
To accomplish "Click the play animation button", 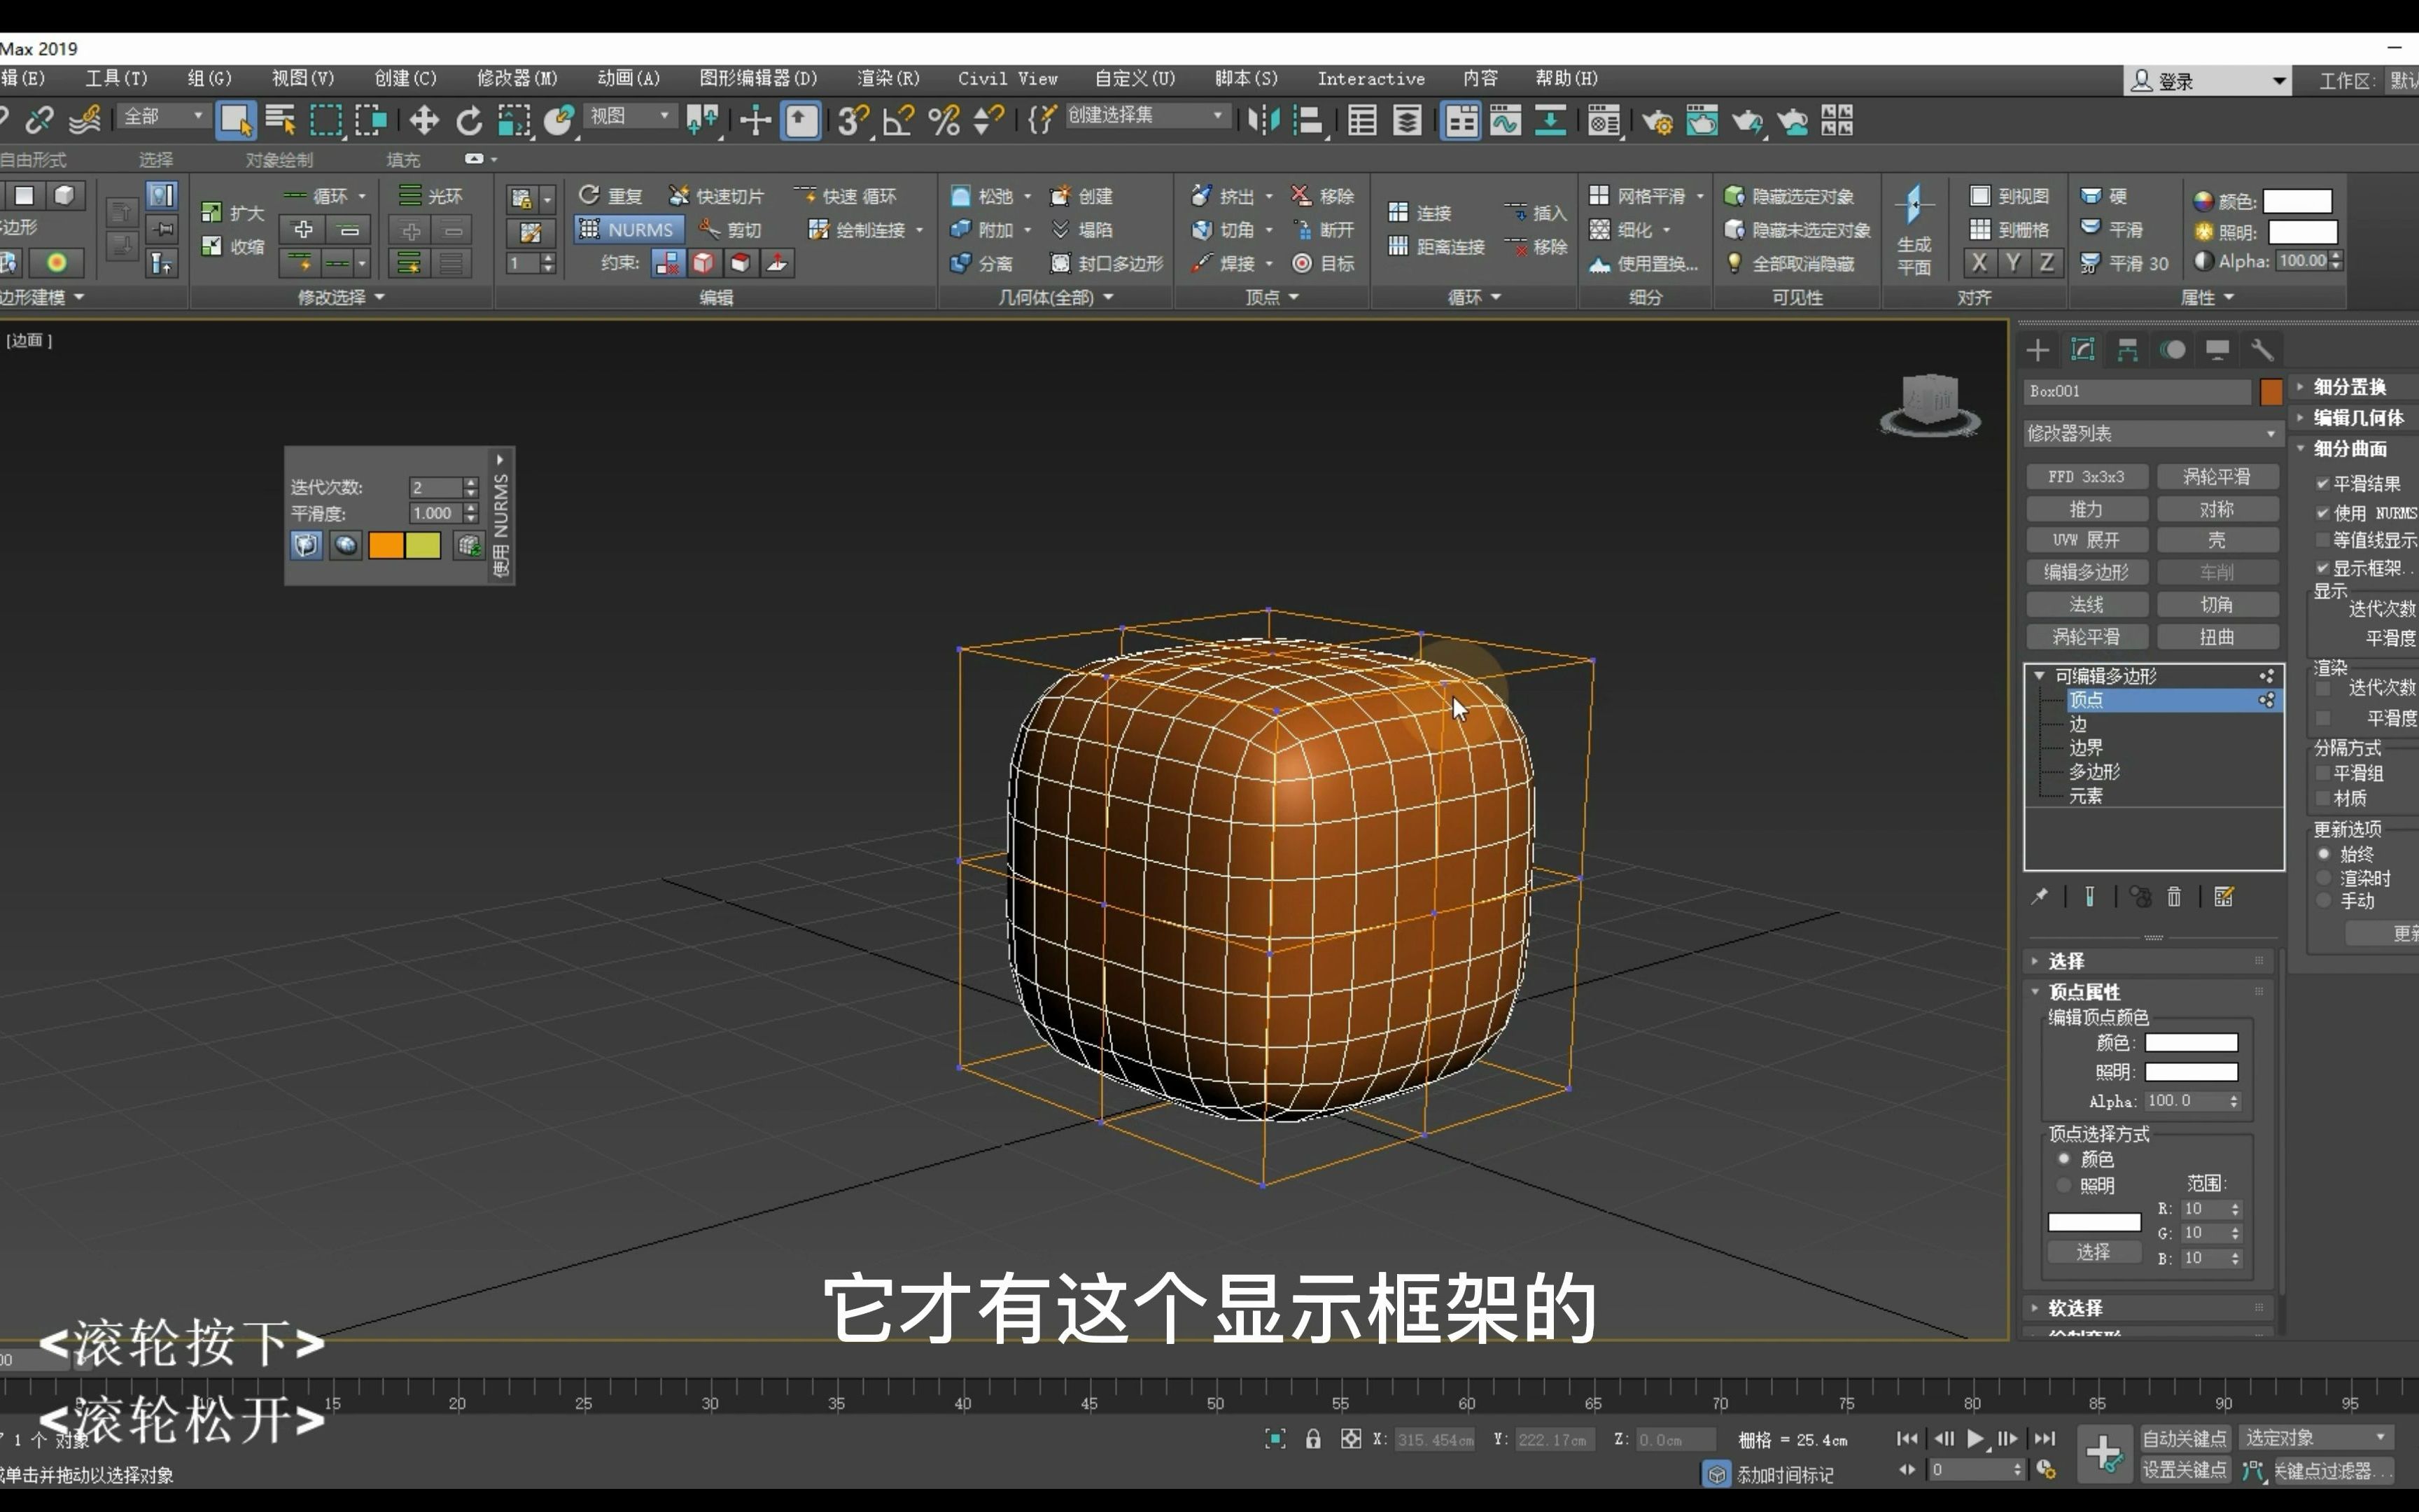I will 1975,1439.
